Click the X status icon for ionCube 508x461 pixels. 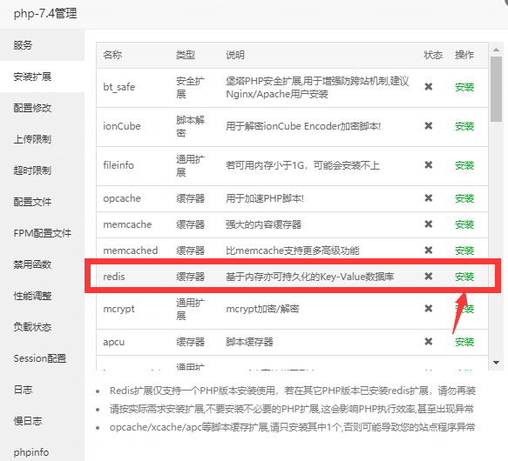(x=429, y=125)
